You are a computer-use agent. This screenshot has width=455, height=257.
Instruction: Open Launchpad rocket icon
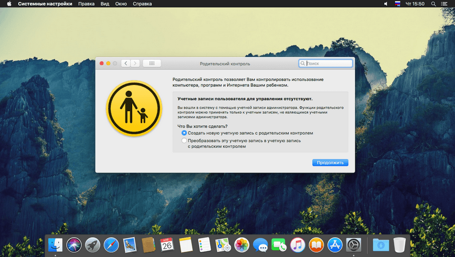click(x=92, y=245)
